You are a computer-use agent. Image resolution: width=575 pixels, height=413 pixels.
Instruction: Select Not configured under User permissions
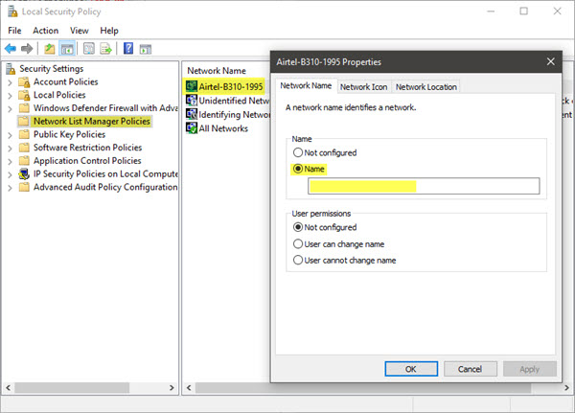coord(298,227)
